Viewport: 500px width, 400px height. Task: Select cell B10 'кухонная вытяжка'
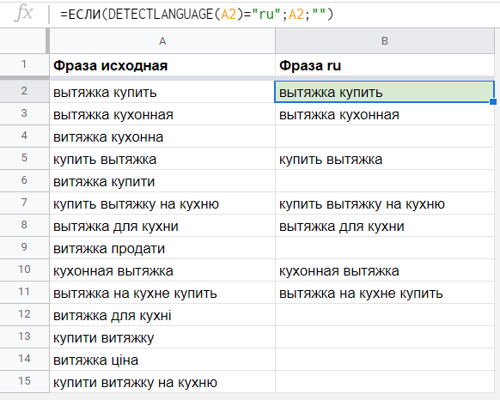coord(385,270)
